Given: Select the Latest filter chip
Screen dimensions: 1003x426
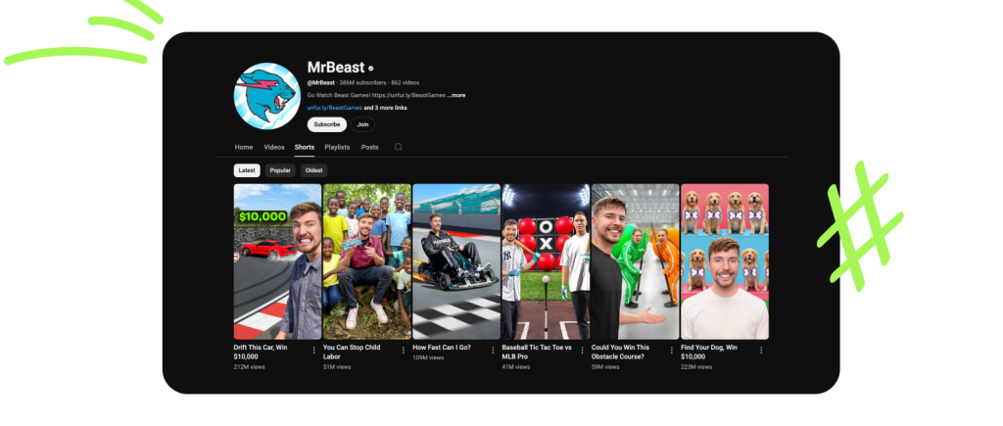Looking at the screenshot, I should (x=247, y=170).
